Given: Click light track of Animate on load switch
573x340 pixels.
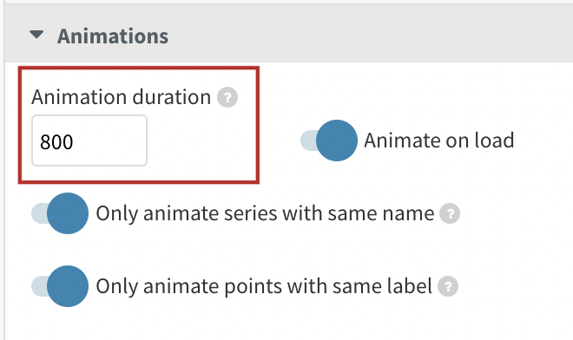Looking at the screenshot, I should pos(307,141).
